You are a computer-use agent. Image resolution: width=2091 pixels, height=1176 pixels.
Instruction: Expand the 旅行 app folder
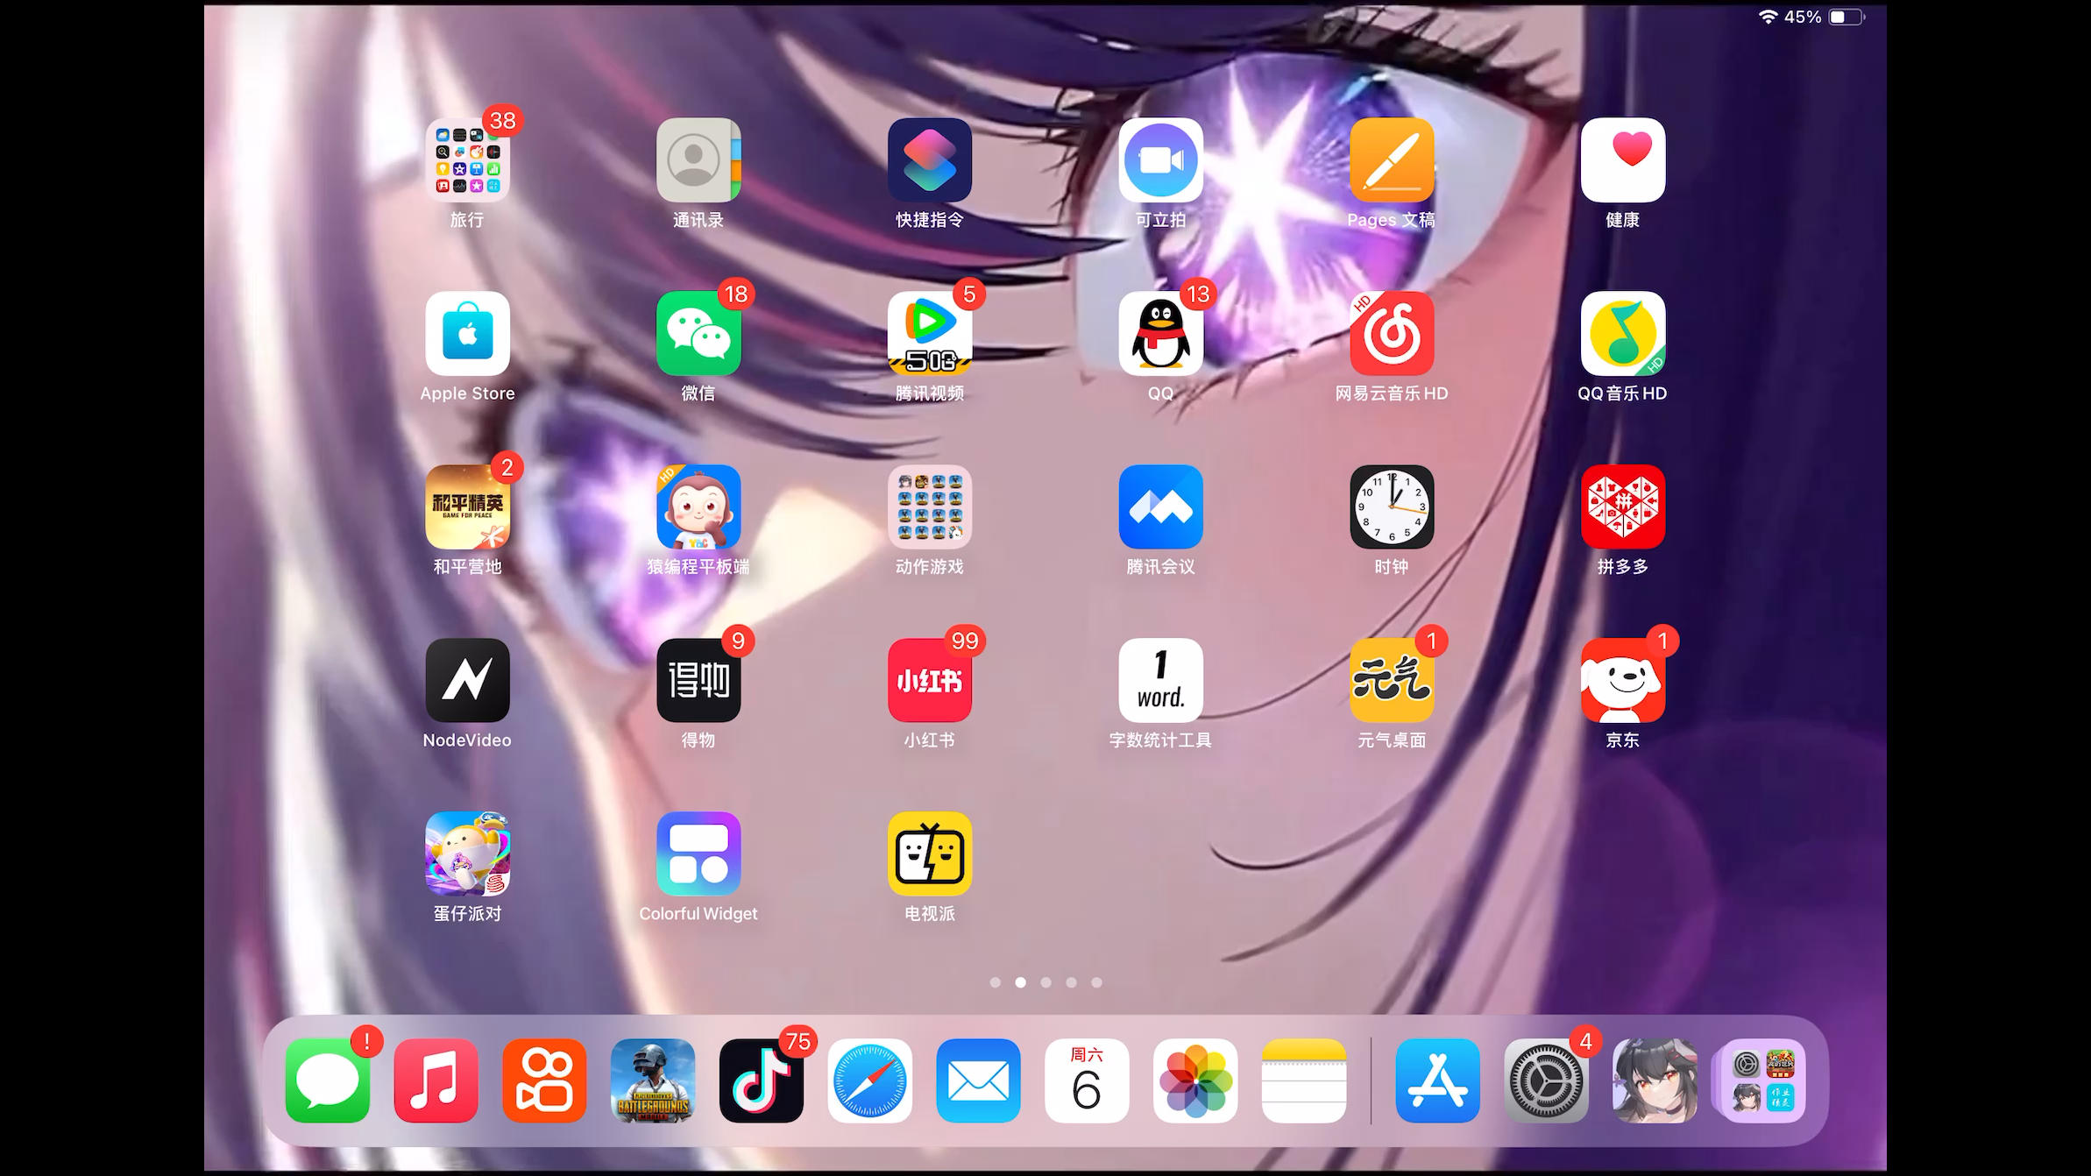[x=467, y=160]
